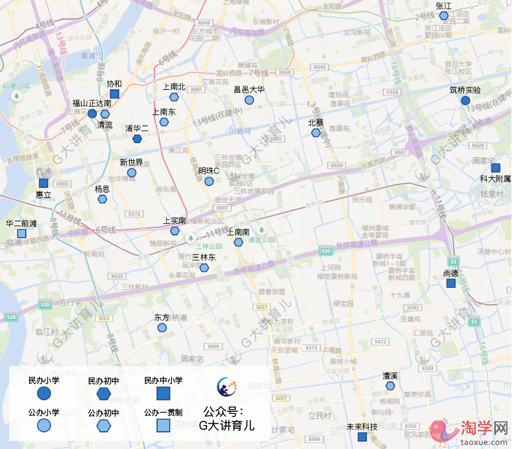Select the 筑桥实验 dark circle marker

pyautogui.click(x=466, y=100)
